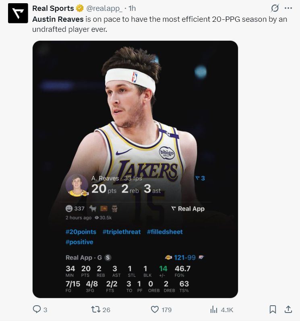Repost this tweet via retweet icon
Screen dimensions: 300x321
click(x=96, y=310)
